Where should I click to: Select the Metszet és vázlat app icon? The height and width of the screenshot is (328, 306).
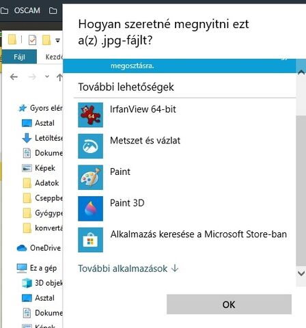click(x=90, y=146)
